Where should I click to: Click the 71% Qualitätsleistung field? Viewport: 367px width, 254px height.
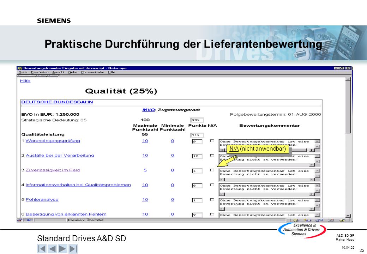point(197,135)
